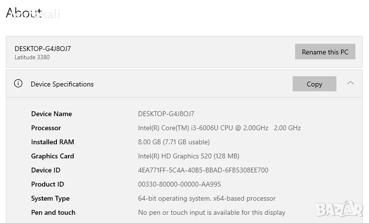This screenshot has width=369, height=223.
Task: Click the About page heading
Action: click(24, 13)
